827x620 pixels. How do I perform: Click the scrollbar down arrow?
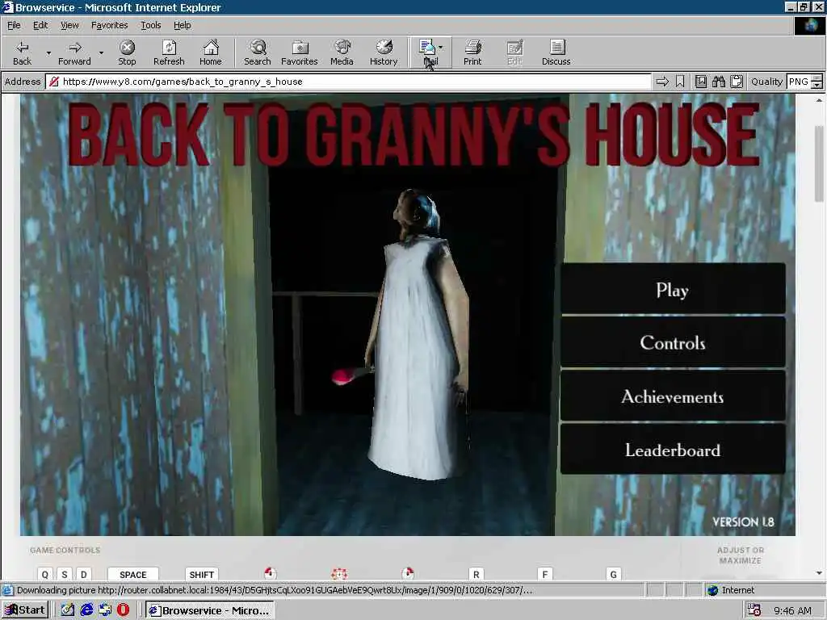tap(819, 573)
